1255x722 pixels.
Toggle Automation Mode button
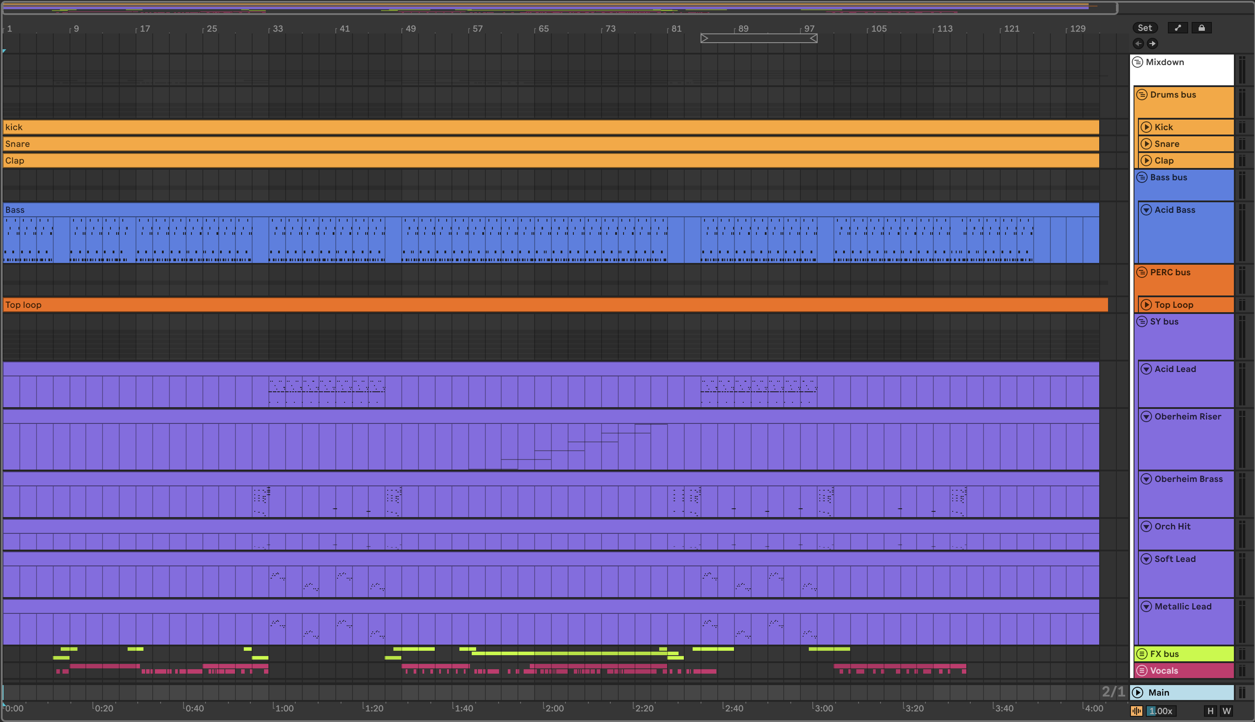1178,28
